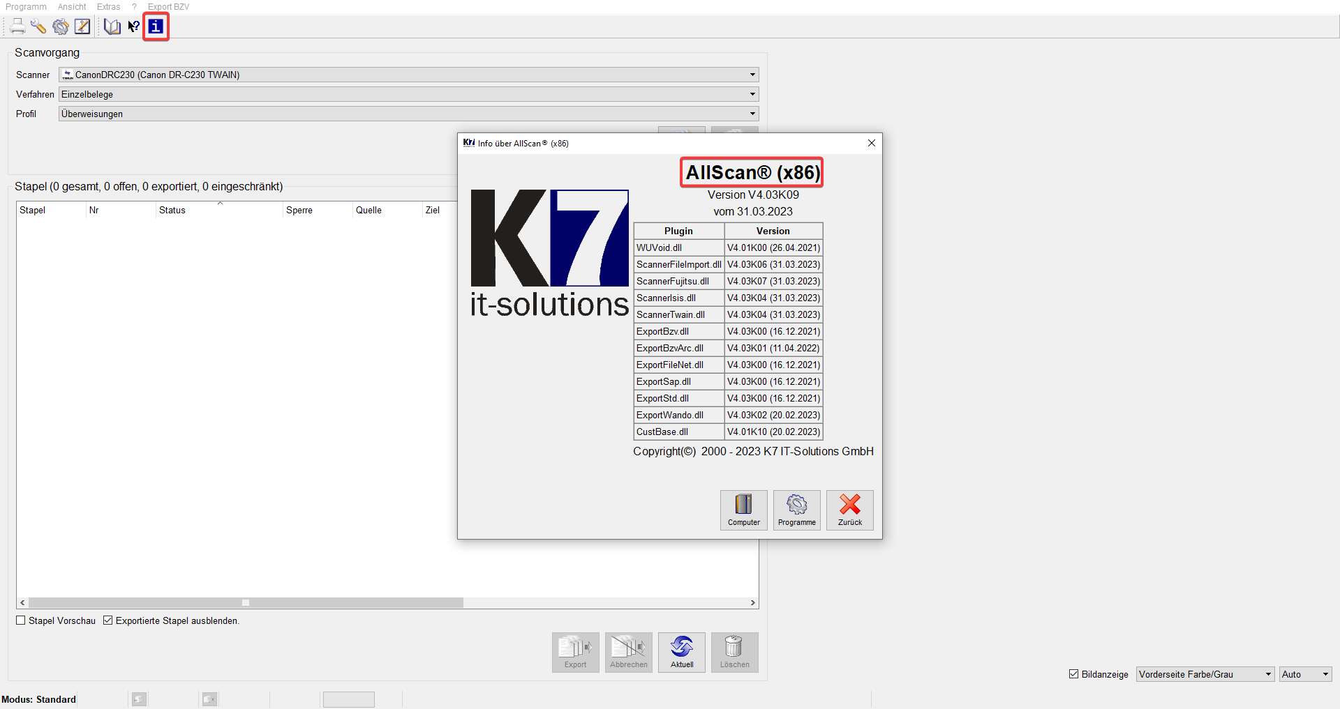
Task: Click the Aktuell refresh button
Action: [x=682, y=653]
